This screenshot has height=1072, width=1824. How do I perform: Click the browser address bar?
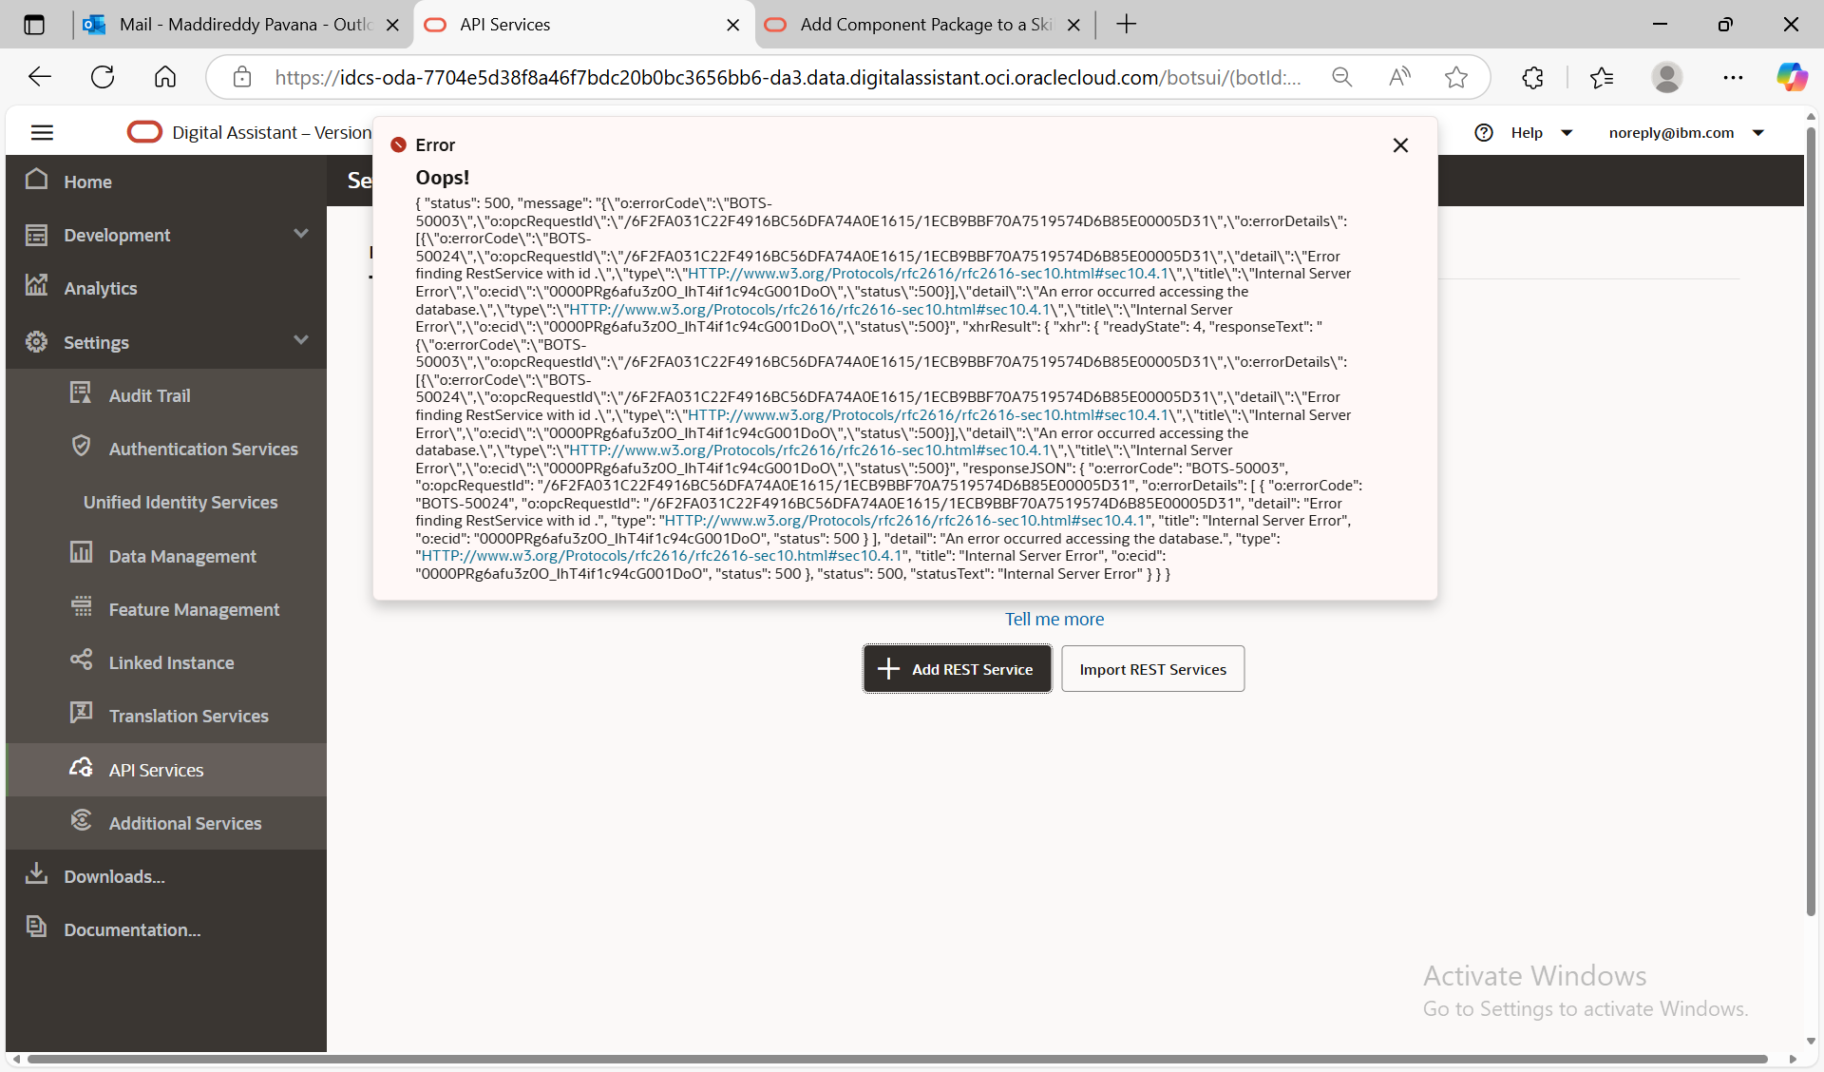pyautogui.click(x=787, y=78)
